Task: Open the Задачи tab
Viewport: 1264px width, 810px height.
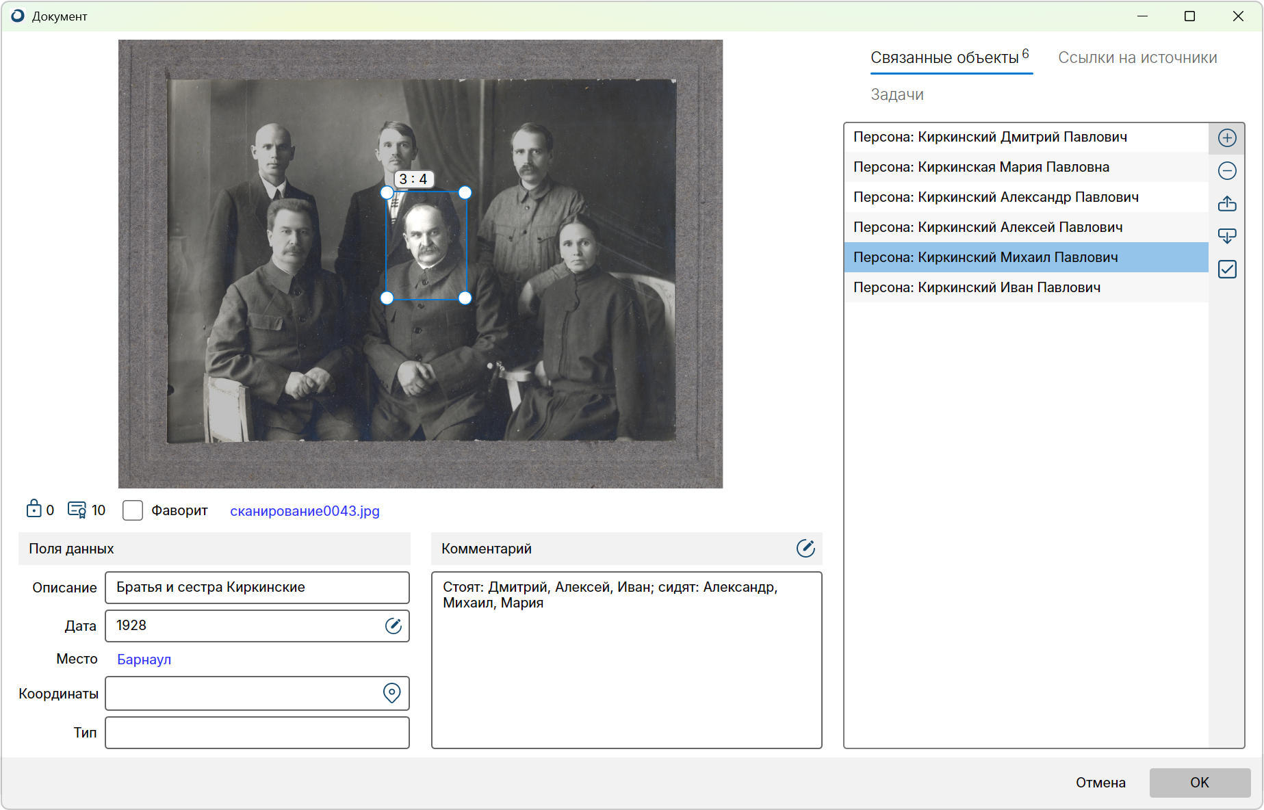Action: (x=897, y=95)
